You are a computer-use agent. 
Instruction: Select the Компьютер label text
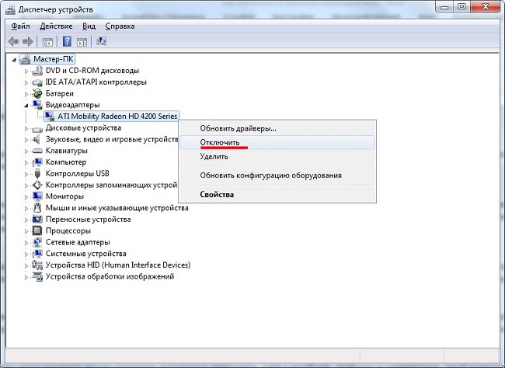click(x=66, y=163)
